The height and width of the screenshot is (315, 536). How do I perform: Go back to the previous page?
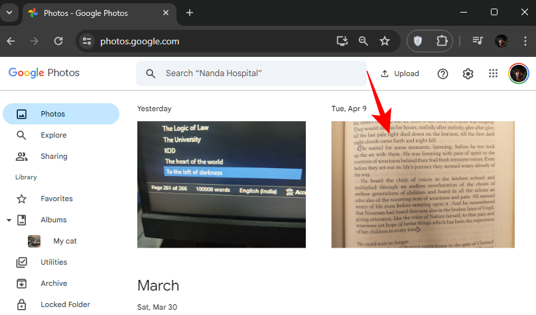[x=11, y=41]
